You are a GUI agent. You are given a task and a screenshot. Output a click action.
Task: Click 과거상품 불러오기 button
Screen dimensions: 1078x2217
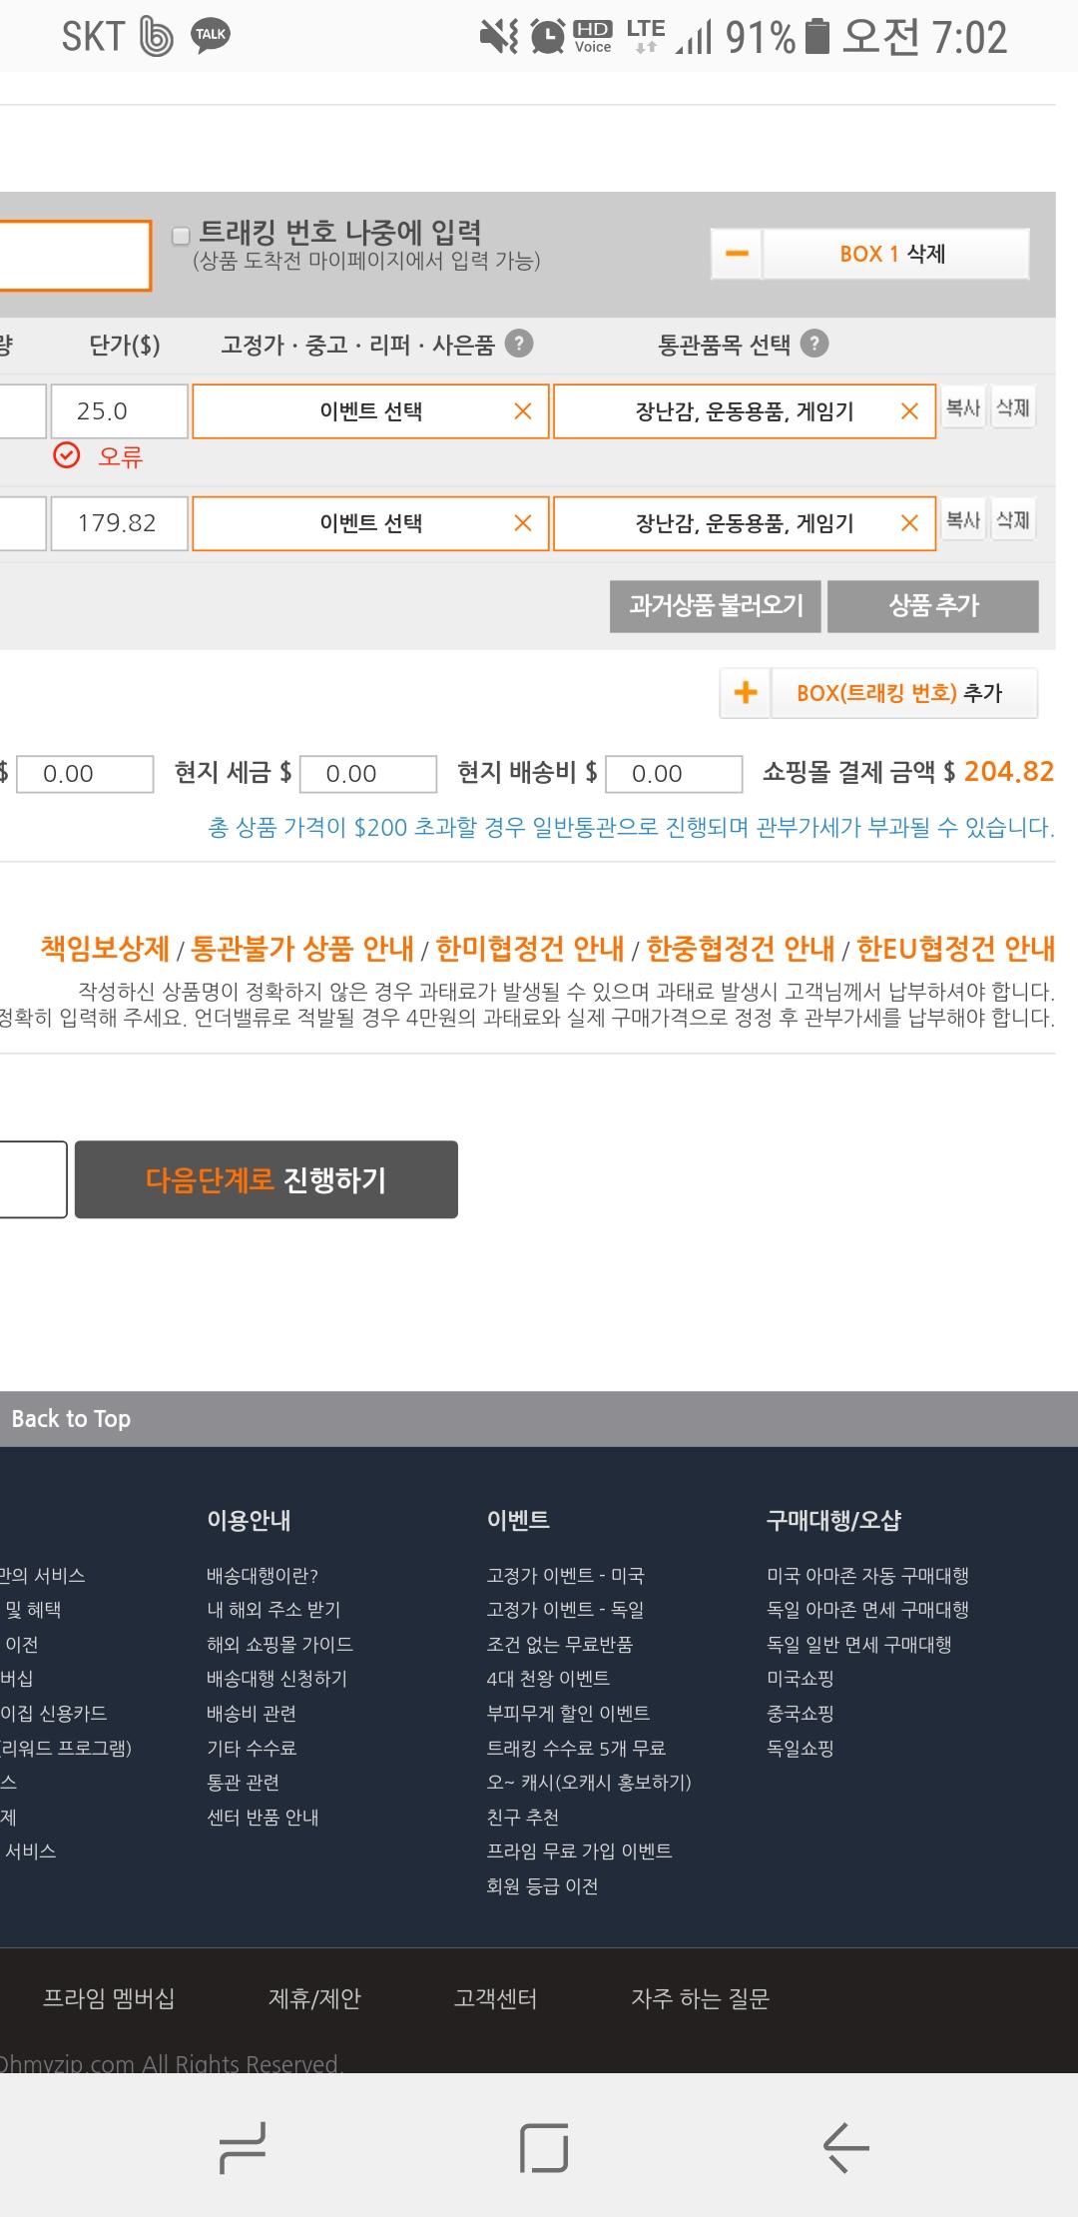tap(716, 606)
